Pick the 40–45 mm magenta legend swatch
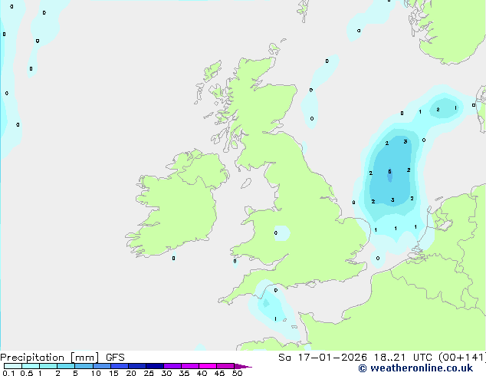The height and width of the screenshot is (376, 486). click(x=208, y=366)
